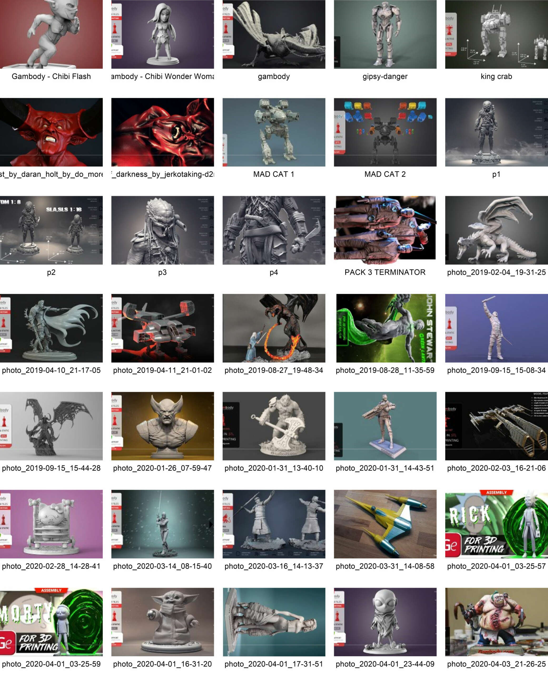Select the MAD CAT 1 thumbnail

(274, 132)
